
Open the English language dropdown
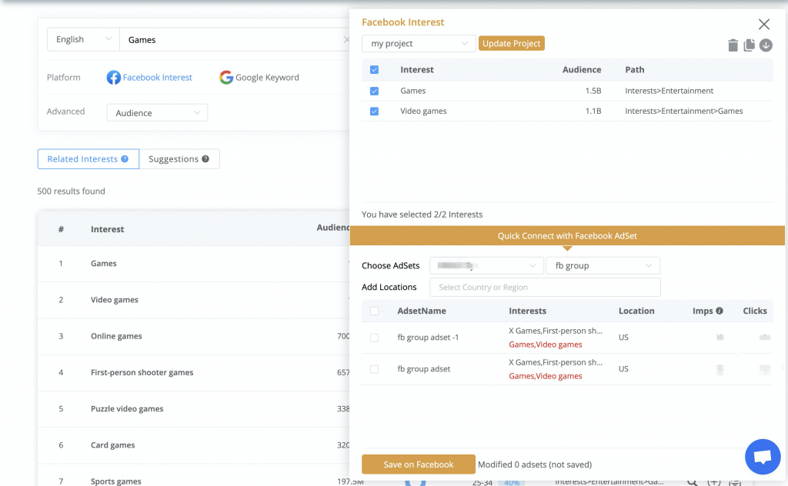click(x=83, y=40)
